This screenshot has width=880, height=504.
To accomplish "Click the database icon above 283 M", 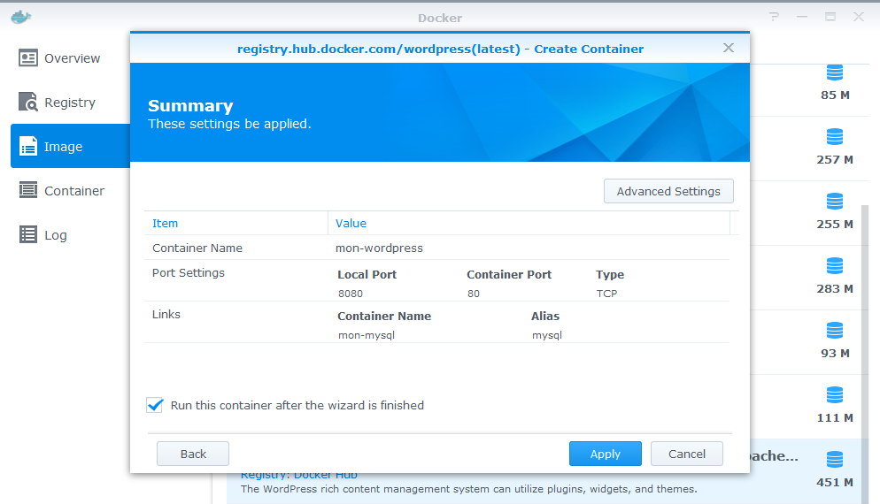I will tap(834, 266).
